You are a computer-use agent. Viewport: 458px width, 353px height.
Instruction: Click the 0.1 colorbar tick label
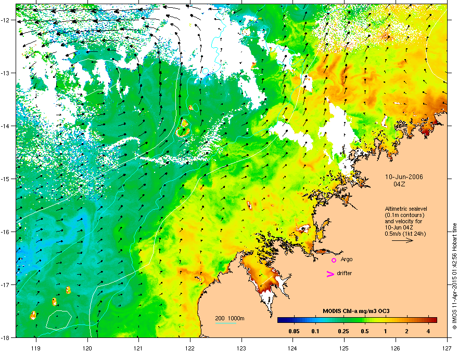[315, 331]
